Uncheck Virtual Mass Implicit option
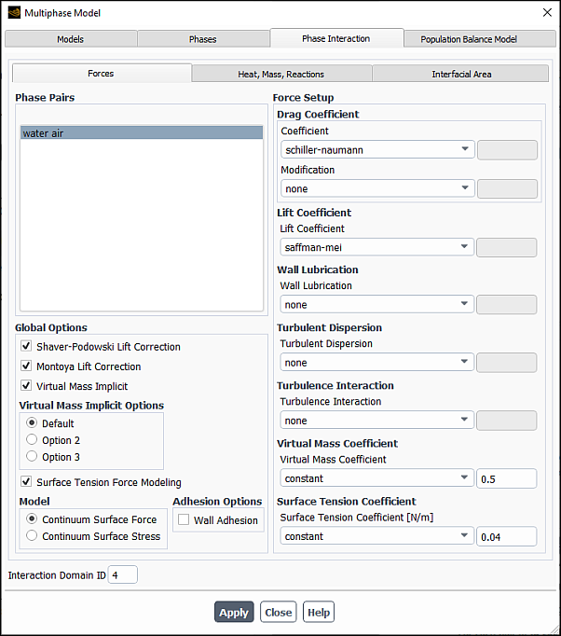Image resolution: width=561 pixels, height=636 pixels. (x=26, y=386)
